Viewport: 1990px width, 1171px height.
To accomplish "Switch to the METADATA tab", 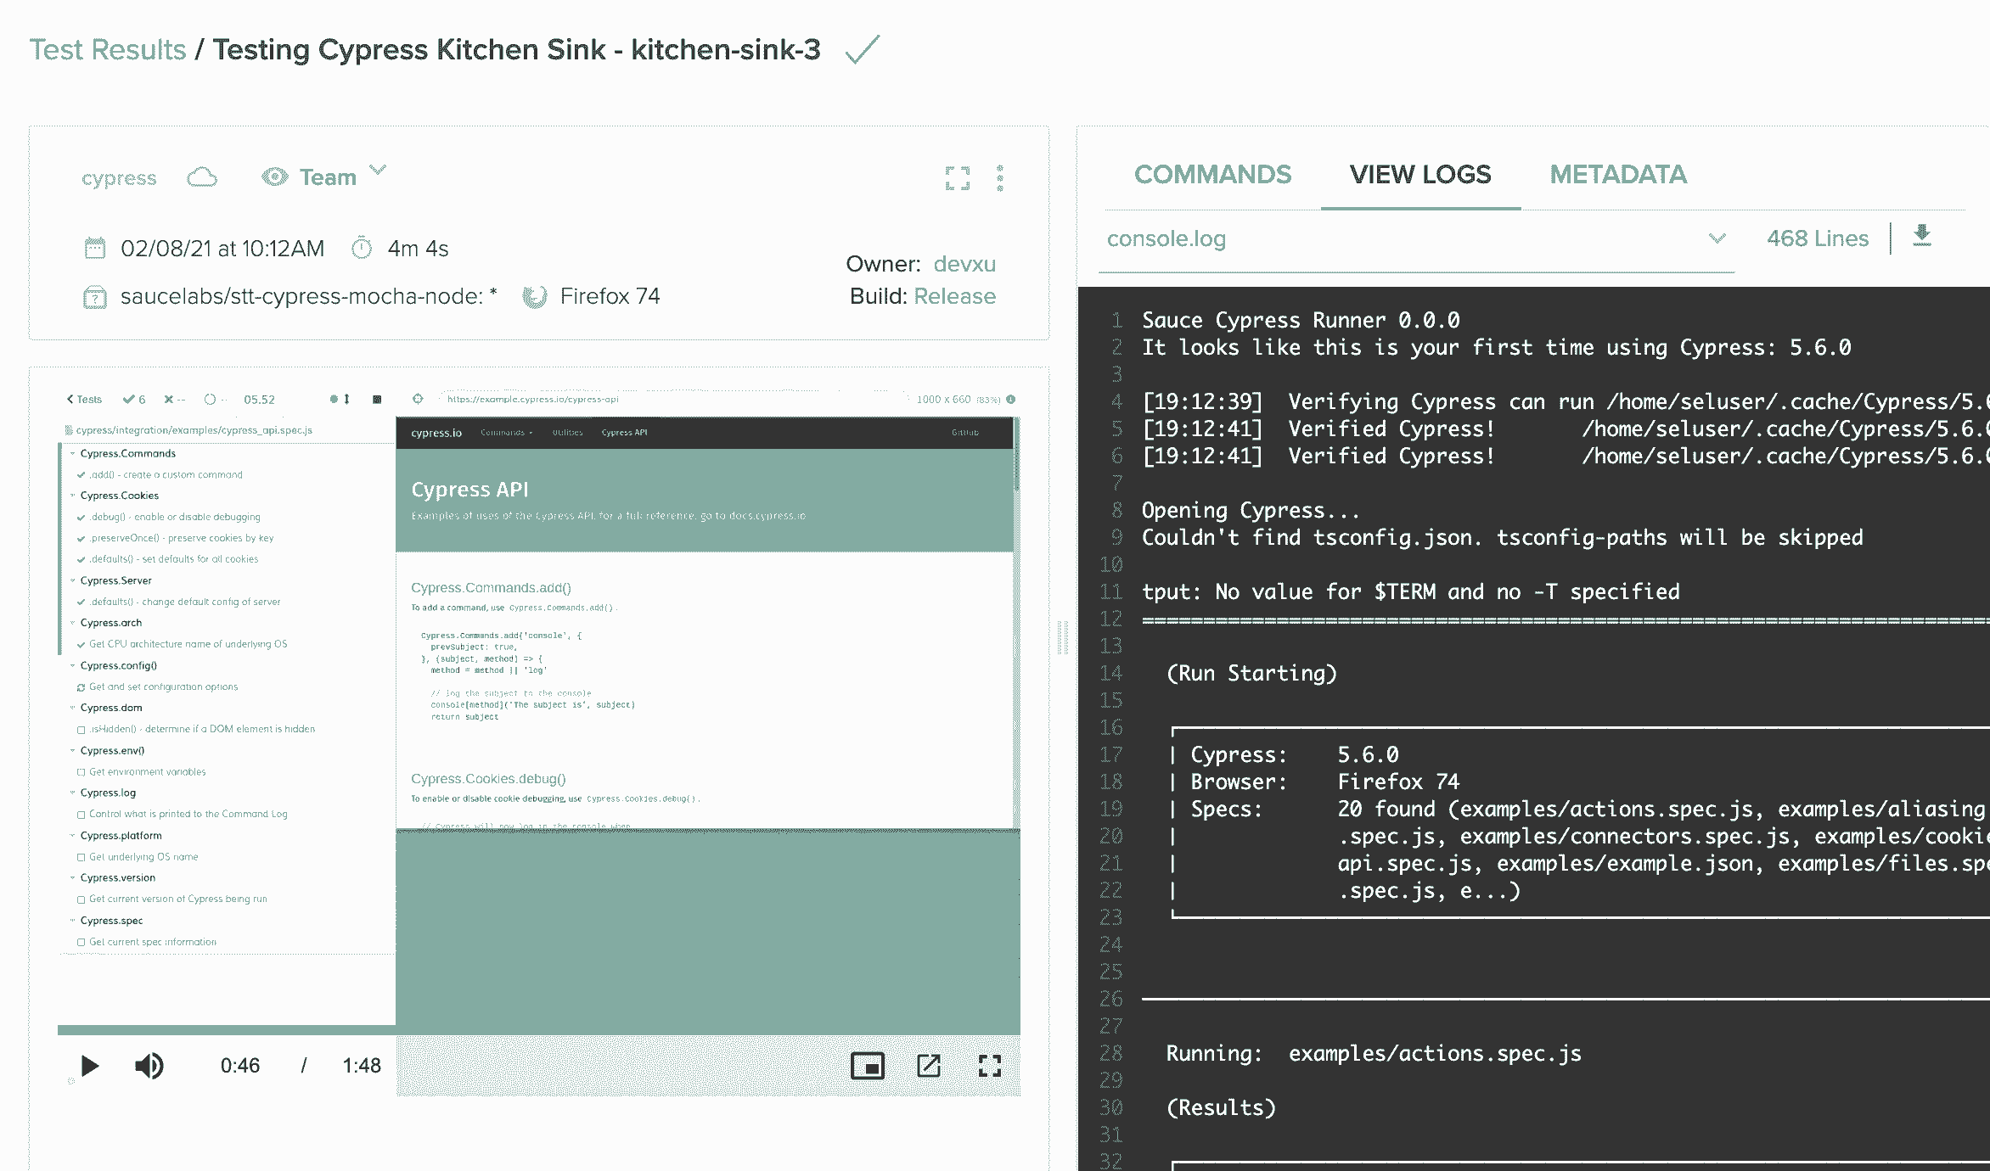I will [1618, 175].
